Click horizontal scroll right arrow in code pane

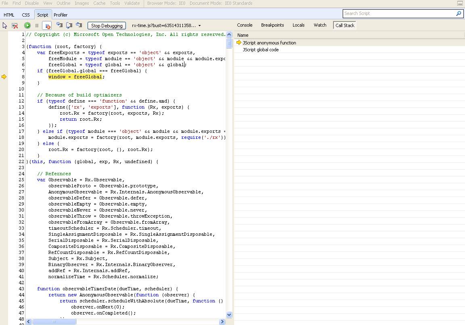pos(222,321)
